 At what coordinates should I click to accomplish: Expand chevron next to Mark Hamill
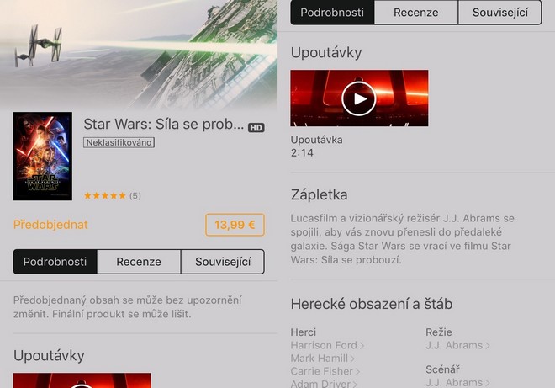click(352, 359)
